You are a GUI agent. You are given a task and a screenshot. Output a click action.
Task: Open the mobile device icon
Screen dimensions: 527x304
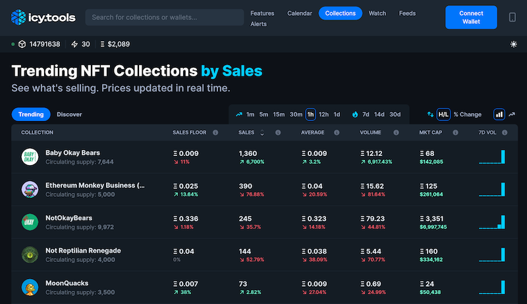513,18
